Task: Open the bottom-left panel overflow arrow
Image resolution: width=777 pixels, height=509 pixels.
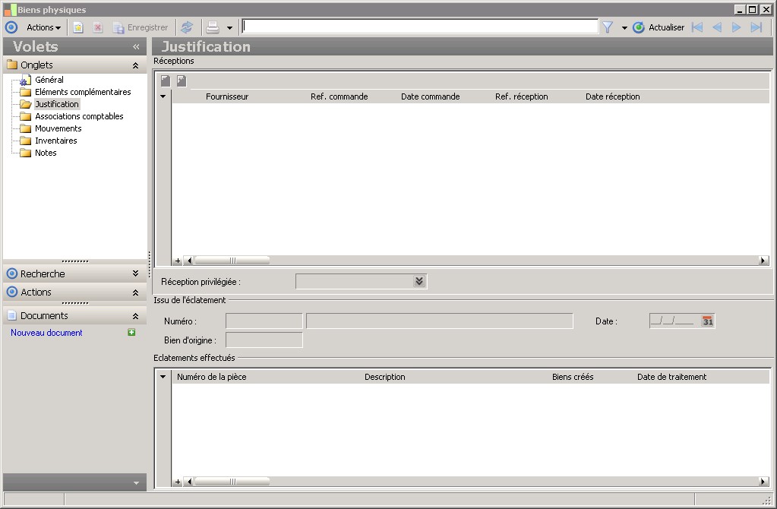Action: 136,482
